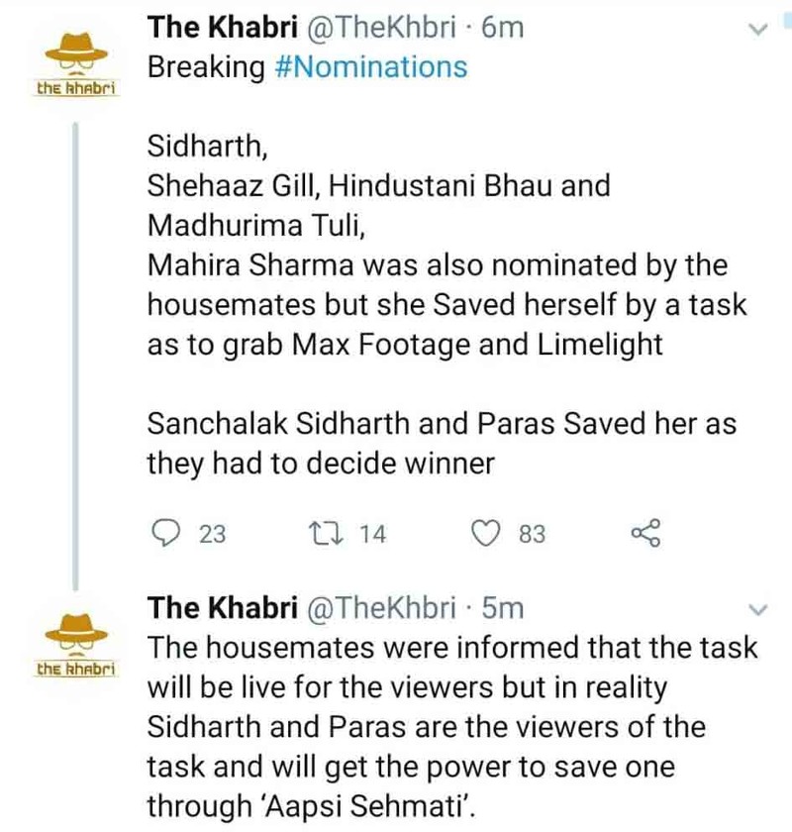Image resolution: width=792 pixels, height=832 pixels.
Task: Click the 83 likes count
Action: (532, 534)
